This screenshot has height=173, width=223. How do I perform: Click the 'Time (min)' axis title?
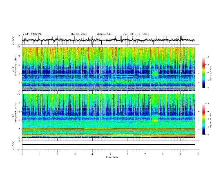point(113,157)
